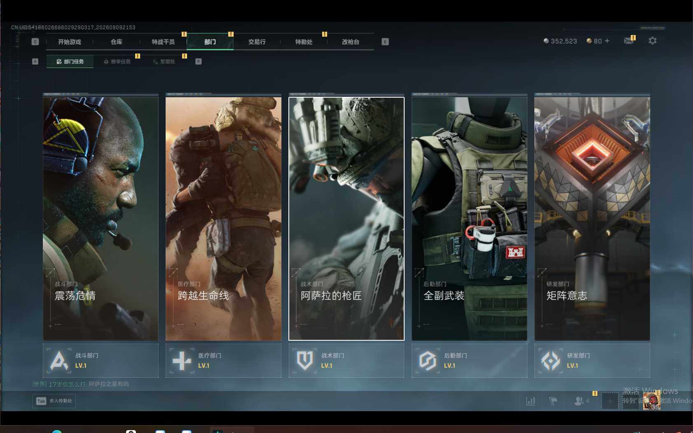Screen dimensions: 693x433
Task: Switch to the 开始游戏 tab
Action: [x=70, y=42]
